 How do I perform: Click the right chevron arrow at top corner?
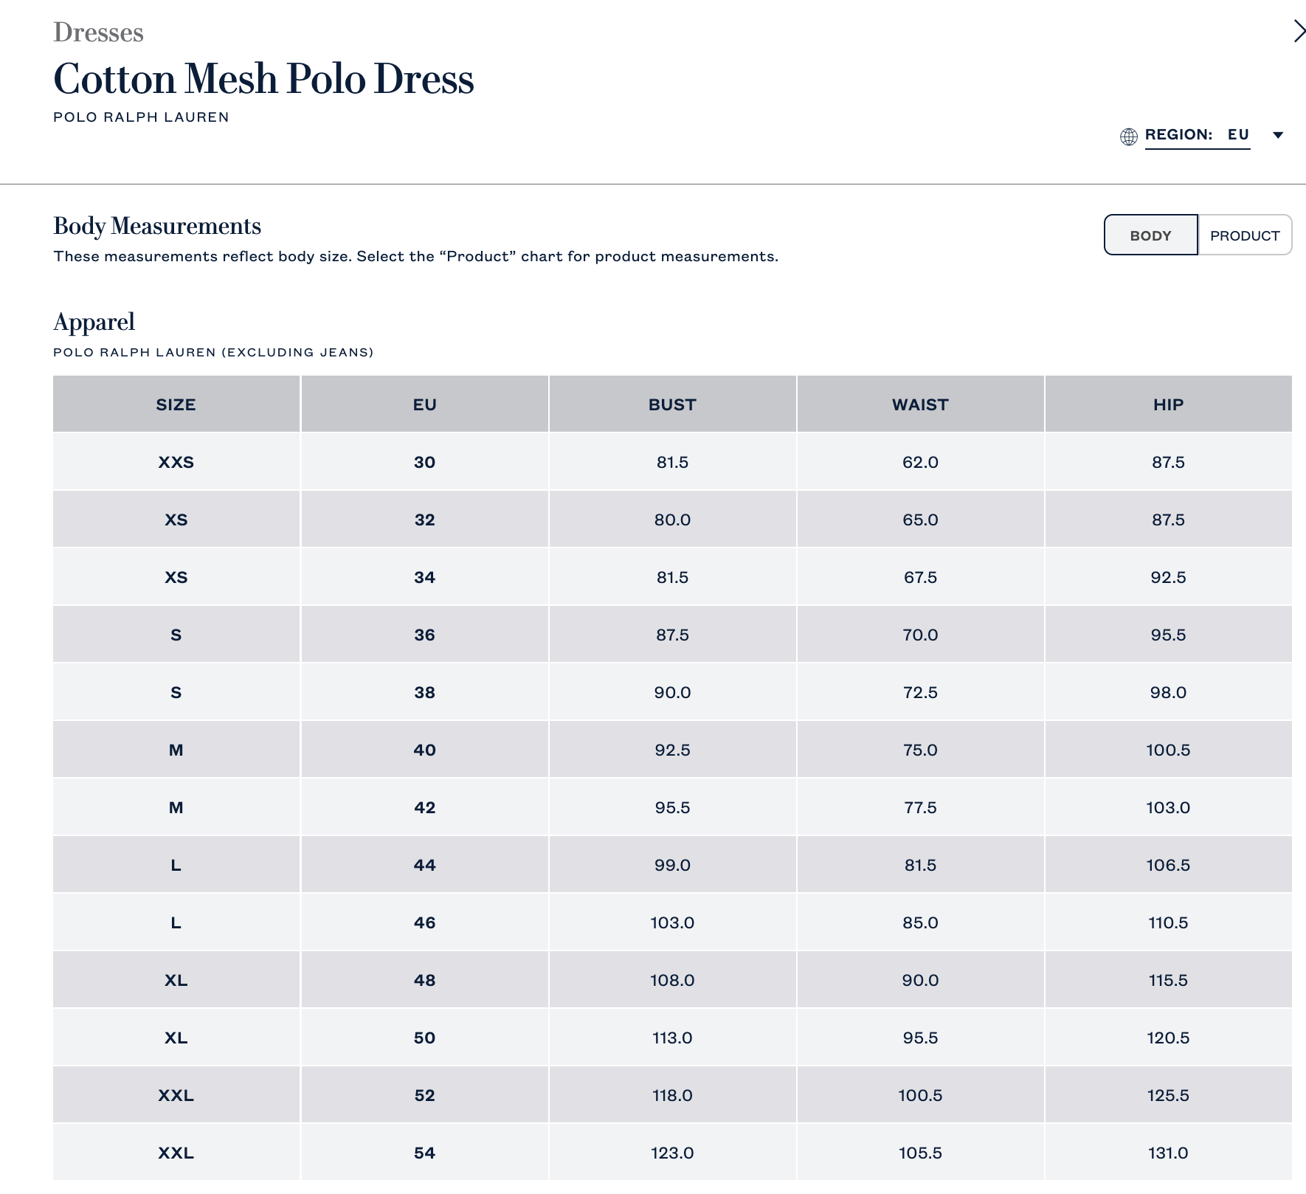(x=1299, y=31)
